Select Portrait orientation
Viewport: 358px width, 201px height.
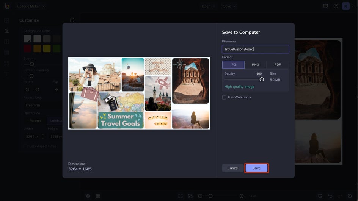coord(35,120)
